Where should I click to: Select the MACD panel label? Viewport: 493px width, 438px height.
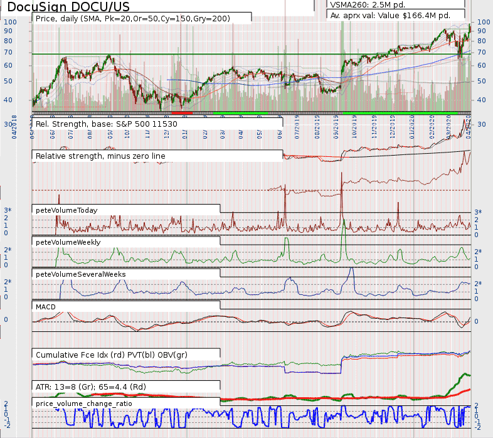(46, 307)
